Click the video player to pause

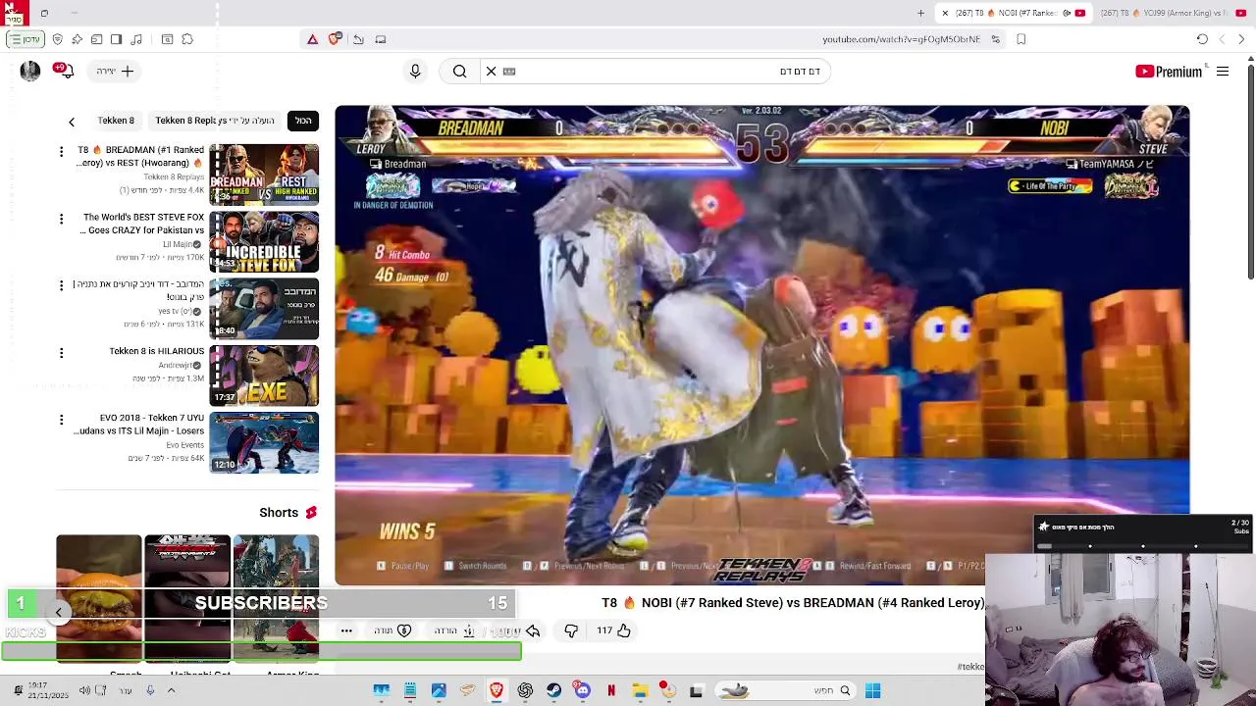coord(761,343)
